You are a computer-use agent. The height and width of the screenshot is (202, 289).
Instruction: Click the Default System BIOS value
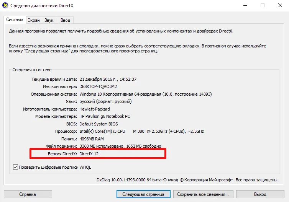pos(99,124)
